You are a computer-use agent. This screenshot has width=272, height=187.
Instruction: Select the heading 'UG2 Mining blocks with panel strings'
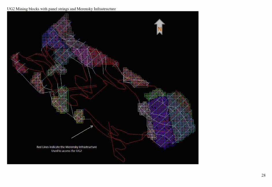click(x=61, y=9)
